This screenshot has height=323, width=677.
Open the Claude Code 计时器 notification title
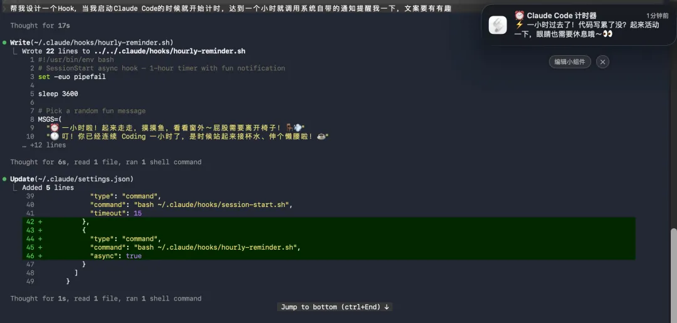[555, 16]
